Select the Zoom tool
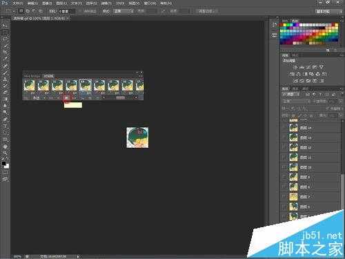This screenshot has height=259, width=345. (5, 153)
